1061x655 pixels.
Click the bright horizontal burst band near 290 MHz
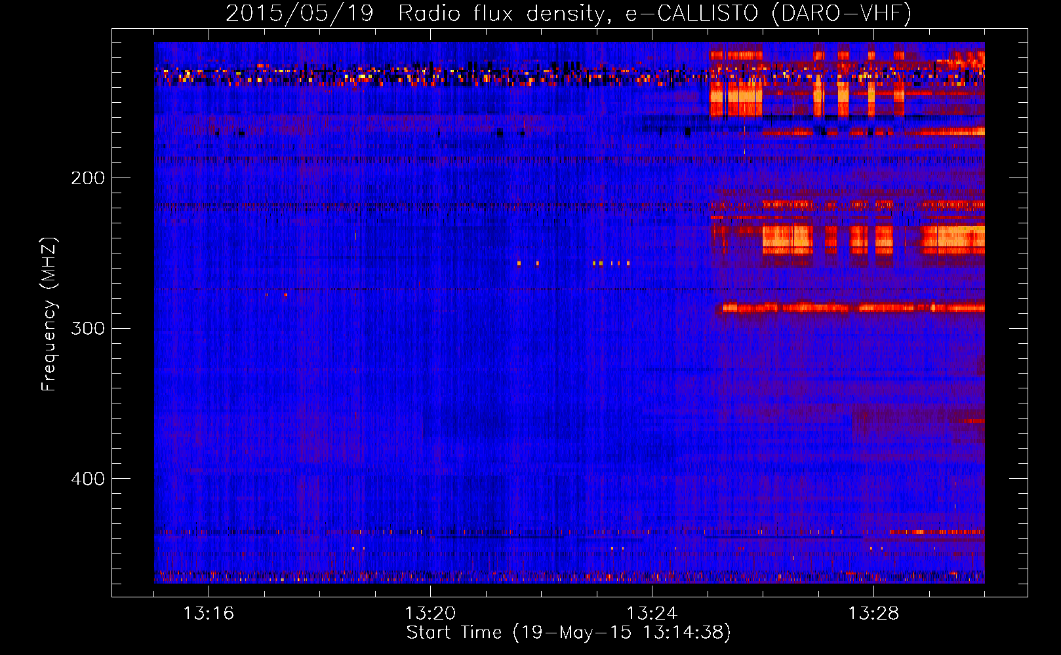(852, 307)
